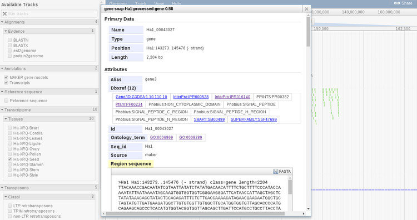Collapse the Reference sequence category header
The width and height of the screenshot is (417, 220).
point(49,92)
